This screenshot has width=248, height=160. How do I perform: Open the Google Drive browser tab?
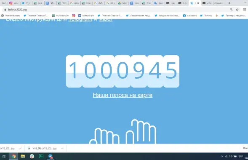(x=123, y=3)
